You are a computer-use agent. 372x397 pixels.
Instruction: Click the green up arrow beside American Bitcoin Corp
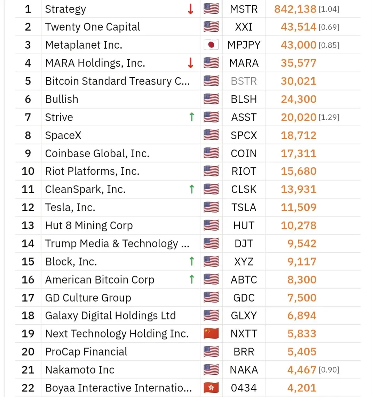[x=192, y=279]
